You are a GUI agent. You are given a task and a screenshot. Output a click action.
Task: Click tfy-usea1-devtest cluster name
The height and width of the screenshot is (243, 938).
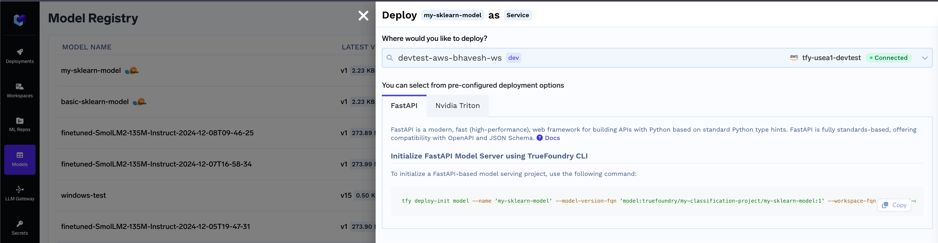[x=831, y=58]
